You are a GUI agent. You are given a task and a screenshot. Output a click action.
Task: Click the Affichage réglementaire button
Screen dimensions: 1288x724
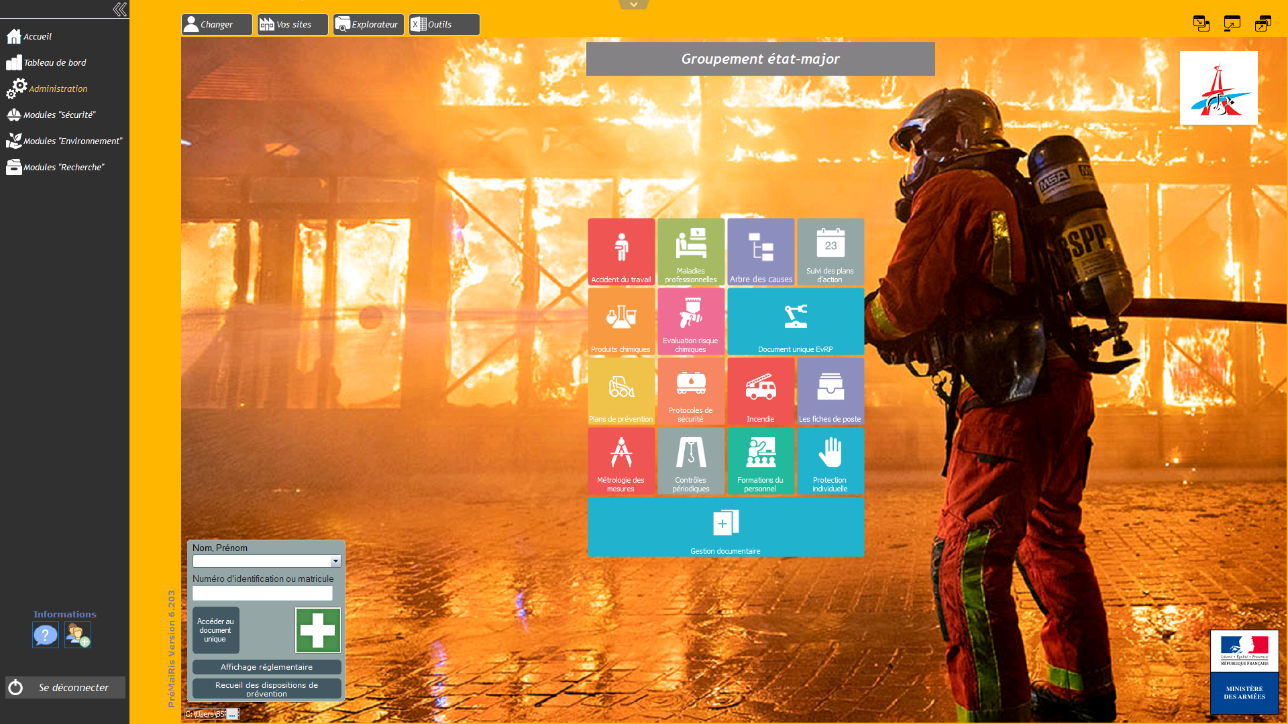tap(266, 667)
